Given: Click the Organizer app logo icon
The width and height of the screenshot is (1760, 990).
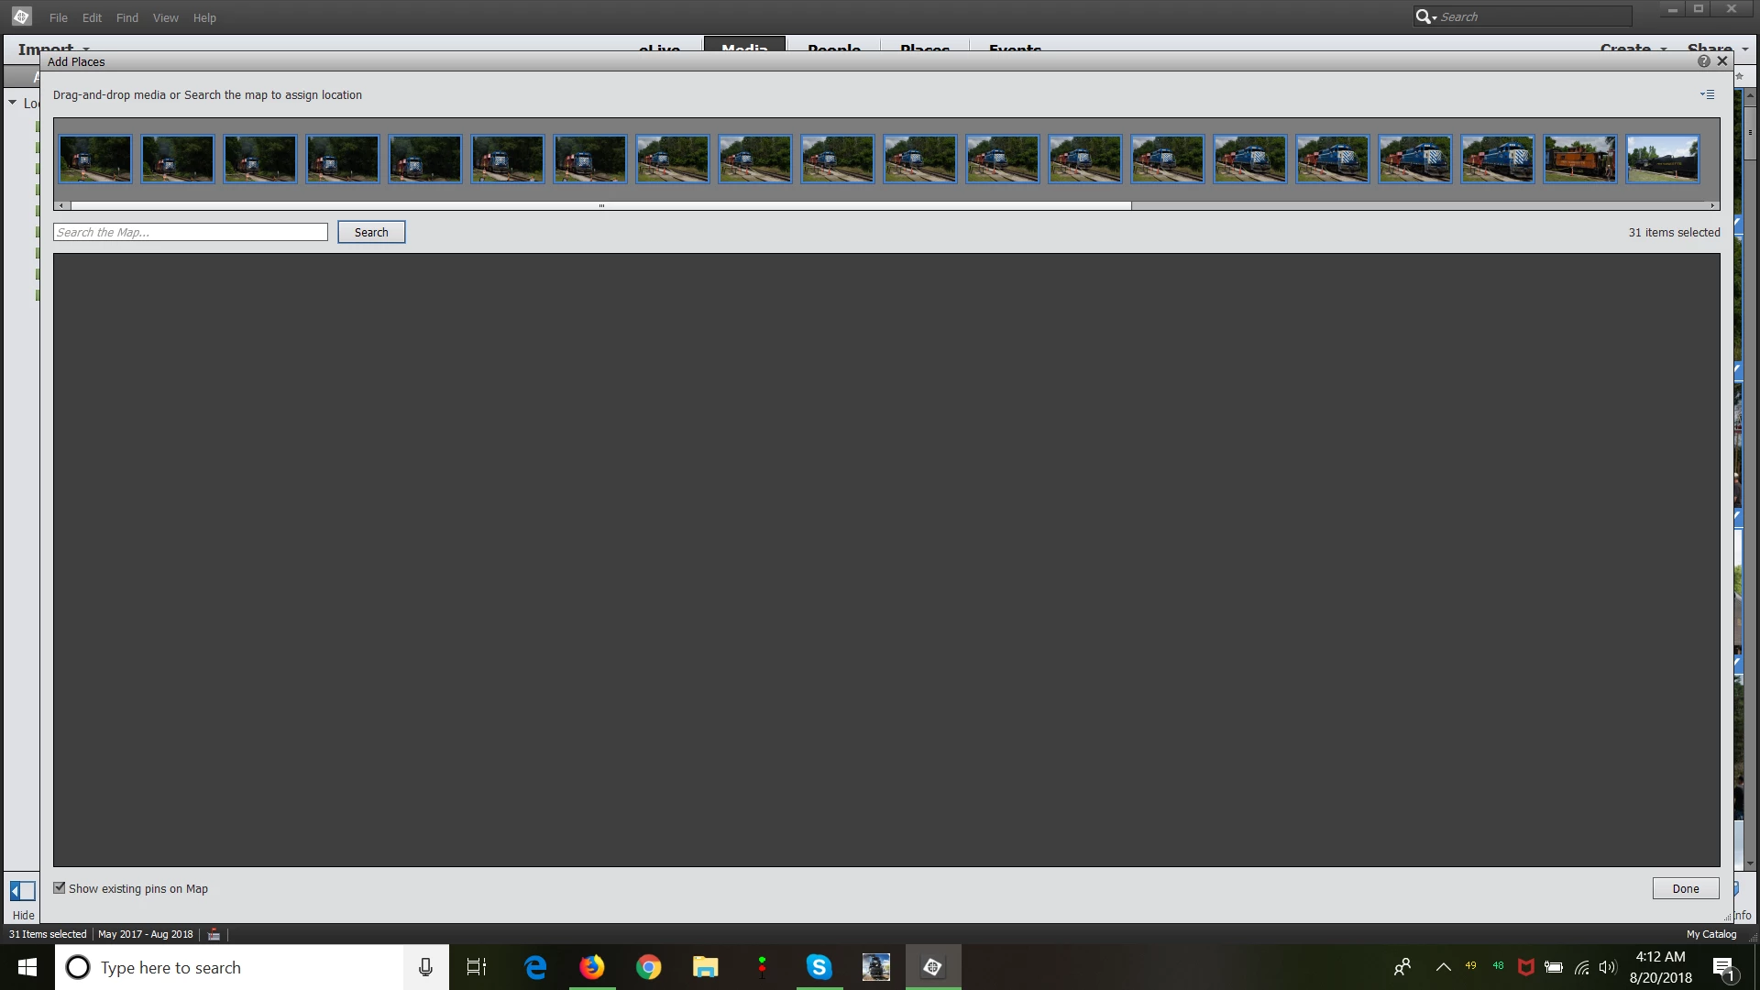Looking at the screenshot, I should coord(21,16).
